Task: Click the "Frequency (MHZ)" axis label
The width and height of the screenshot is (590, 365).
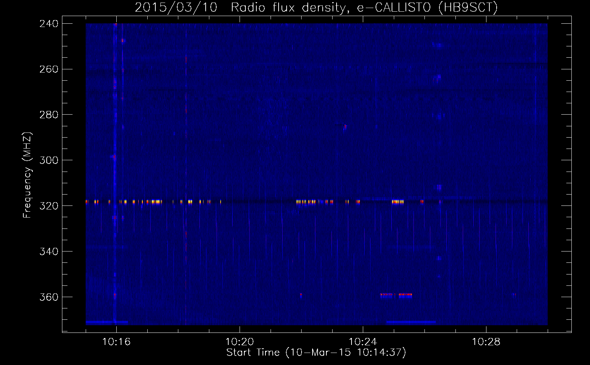Action: (27, 175)
